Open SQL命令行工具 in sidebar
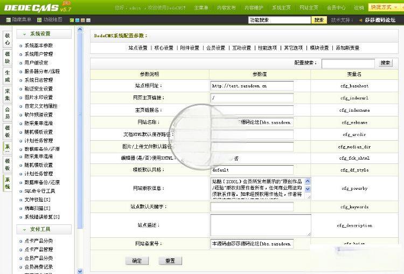Image resolution: width=404 pixels, height=274 pixels. 40,191
